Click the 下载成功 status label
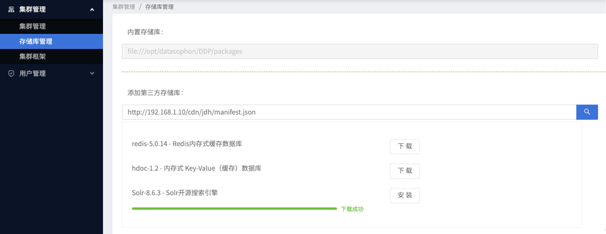Screen dimensions: 606x234 point(352,209)
